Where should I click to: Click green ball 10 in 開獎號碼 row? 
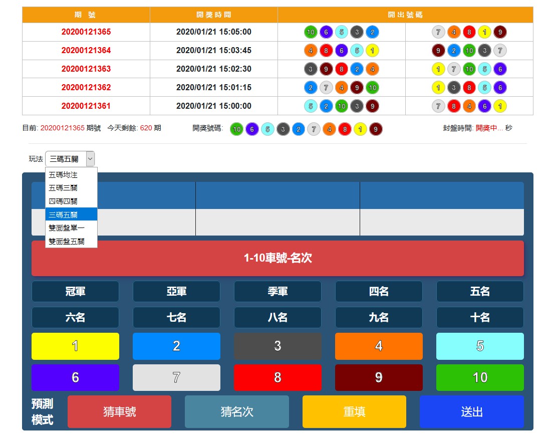click(237, 129)
